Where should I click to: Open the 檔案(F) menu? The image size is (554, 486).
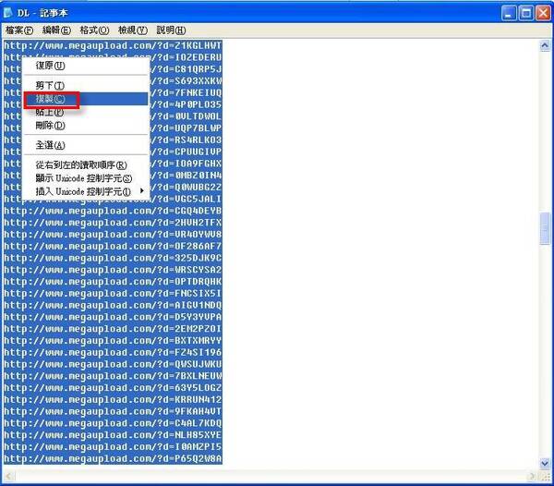point(19,30)
